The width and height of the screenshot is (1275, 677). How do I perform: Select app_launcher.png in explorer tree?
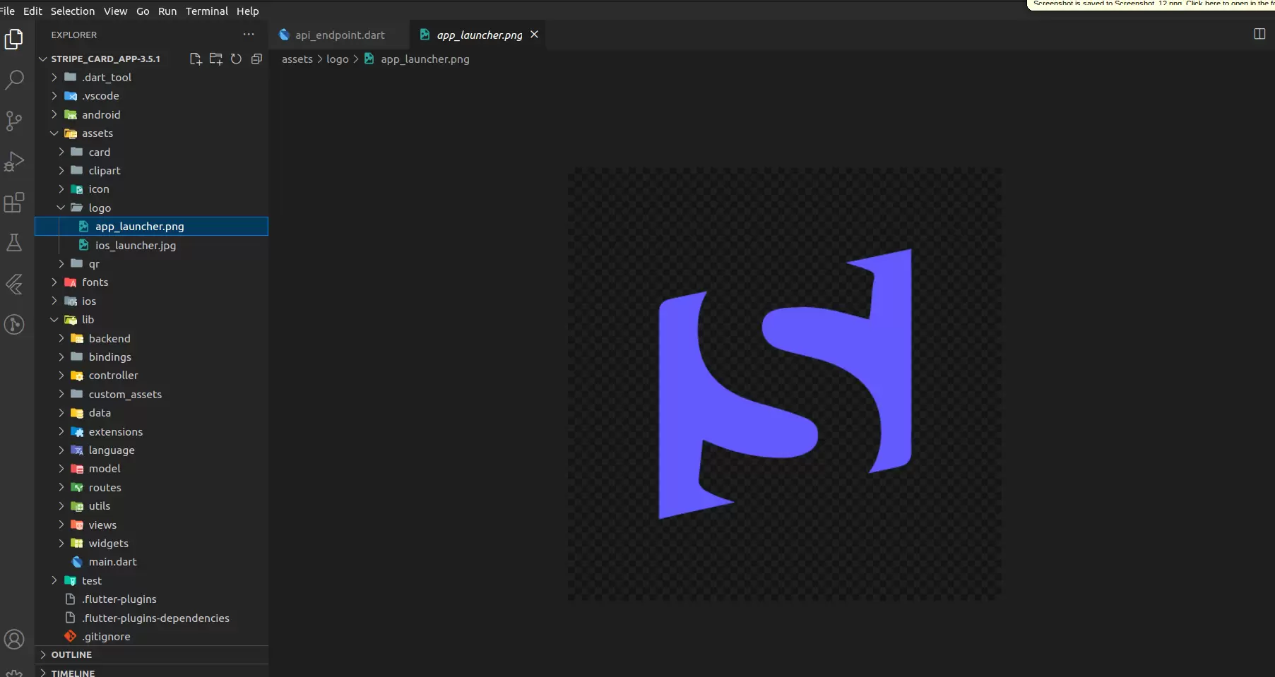click(x=151, y=226)
